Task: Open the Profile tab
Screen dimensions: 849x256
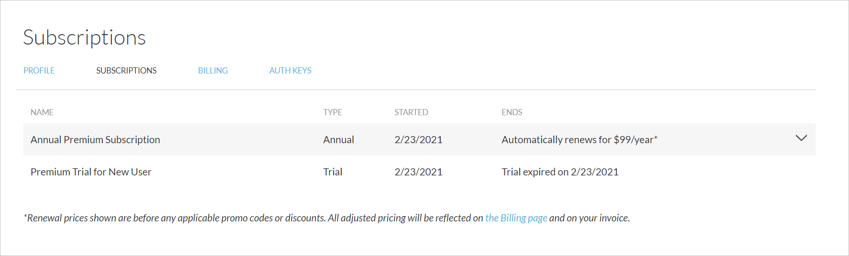Action: click(39, 71)
